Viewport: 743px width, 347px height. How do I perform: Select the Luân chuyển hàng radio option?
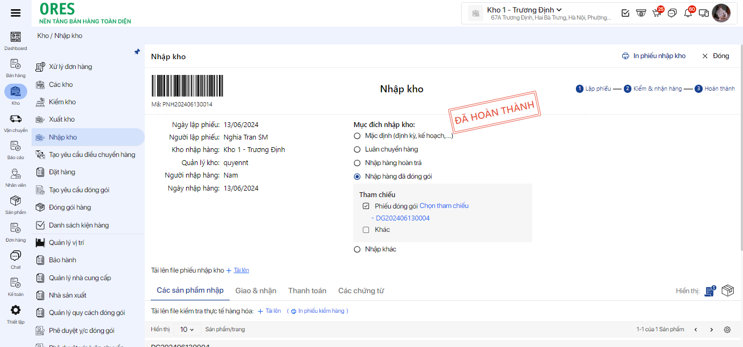coord(357,149)
